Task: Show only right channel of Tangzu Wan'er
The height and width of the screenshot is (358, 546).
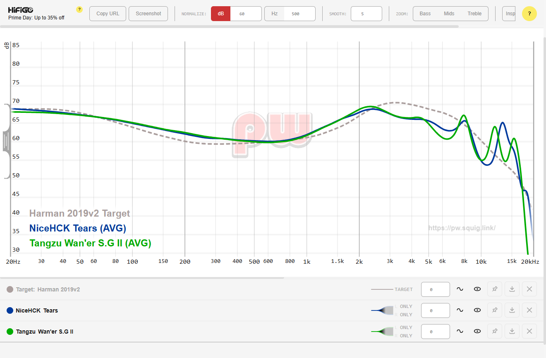Action: pos(404,336)
